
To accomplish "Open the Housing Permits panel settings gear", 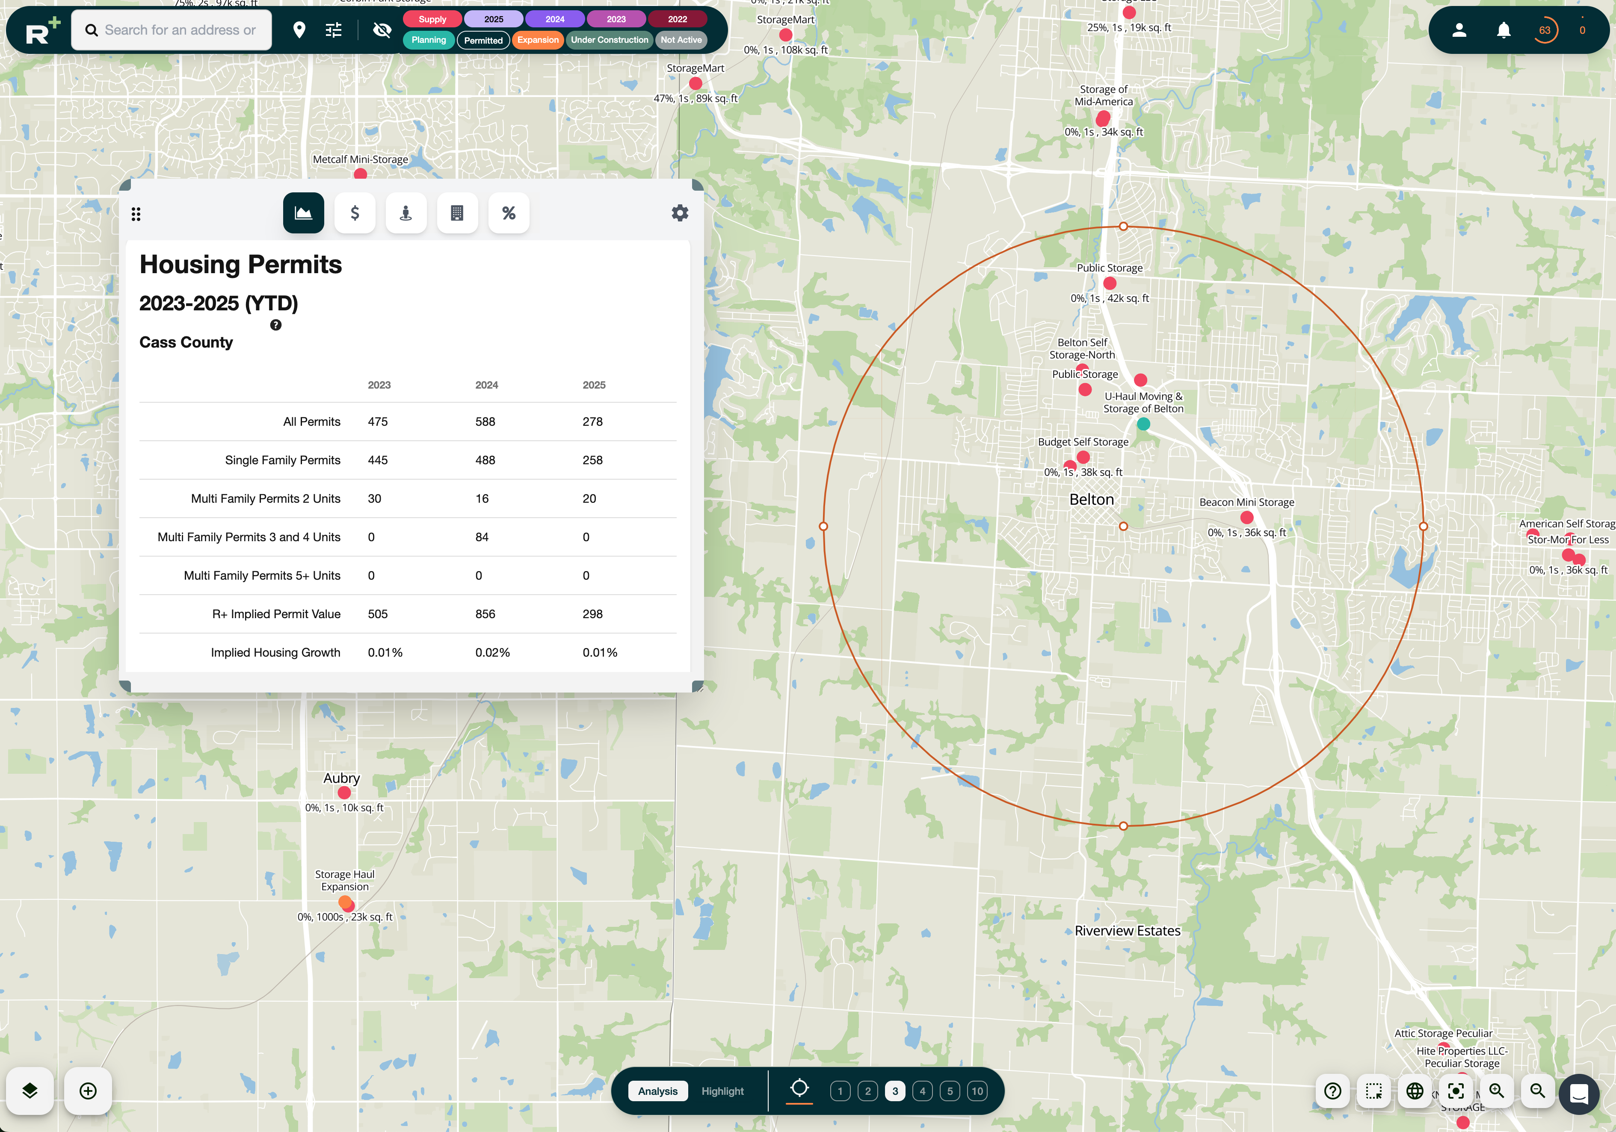I will click(679, 212).
